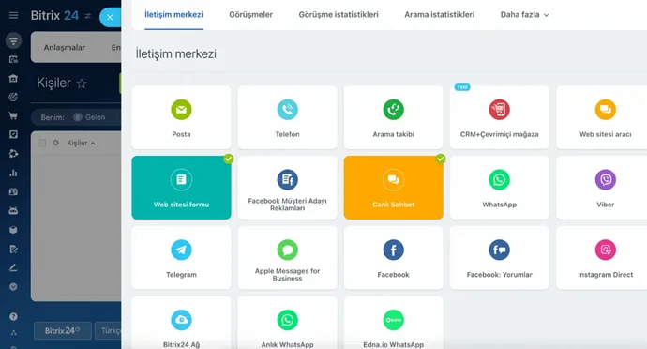Select the Telegram channel icon
This screenshot has width=647, height=349.
tap(181, 250)
